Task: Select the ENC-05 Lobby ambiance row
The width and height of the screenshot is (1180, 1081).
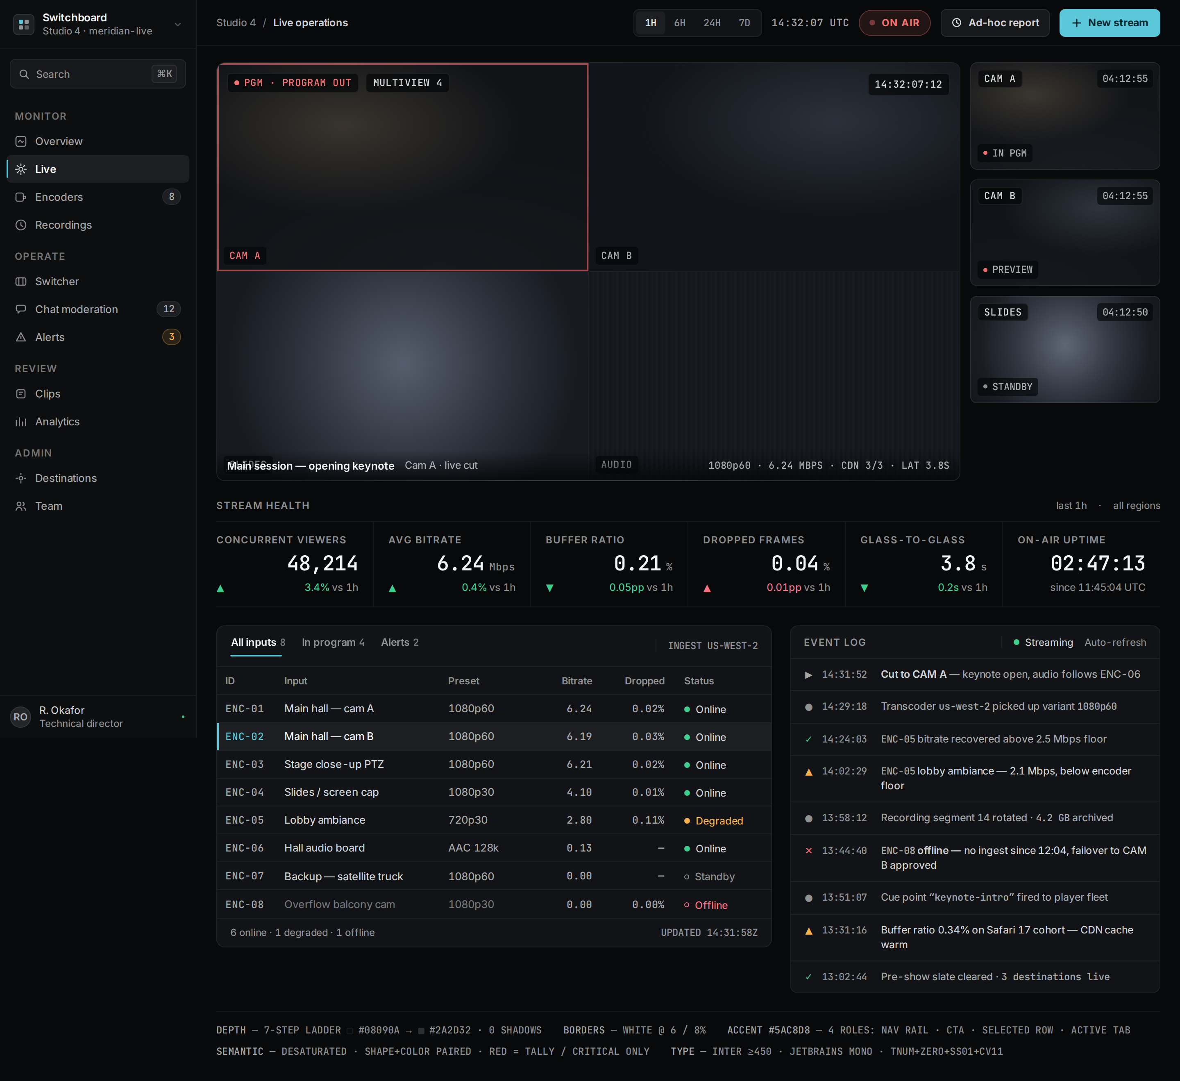Action: pos(494,820)
